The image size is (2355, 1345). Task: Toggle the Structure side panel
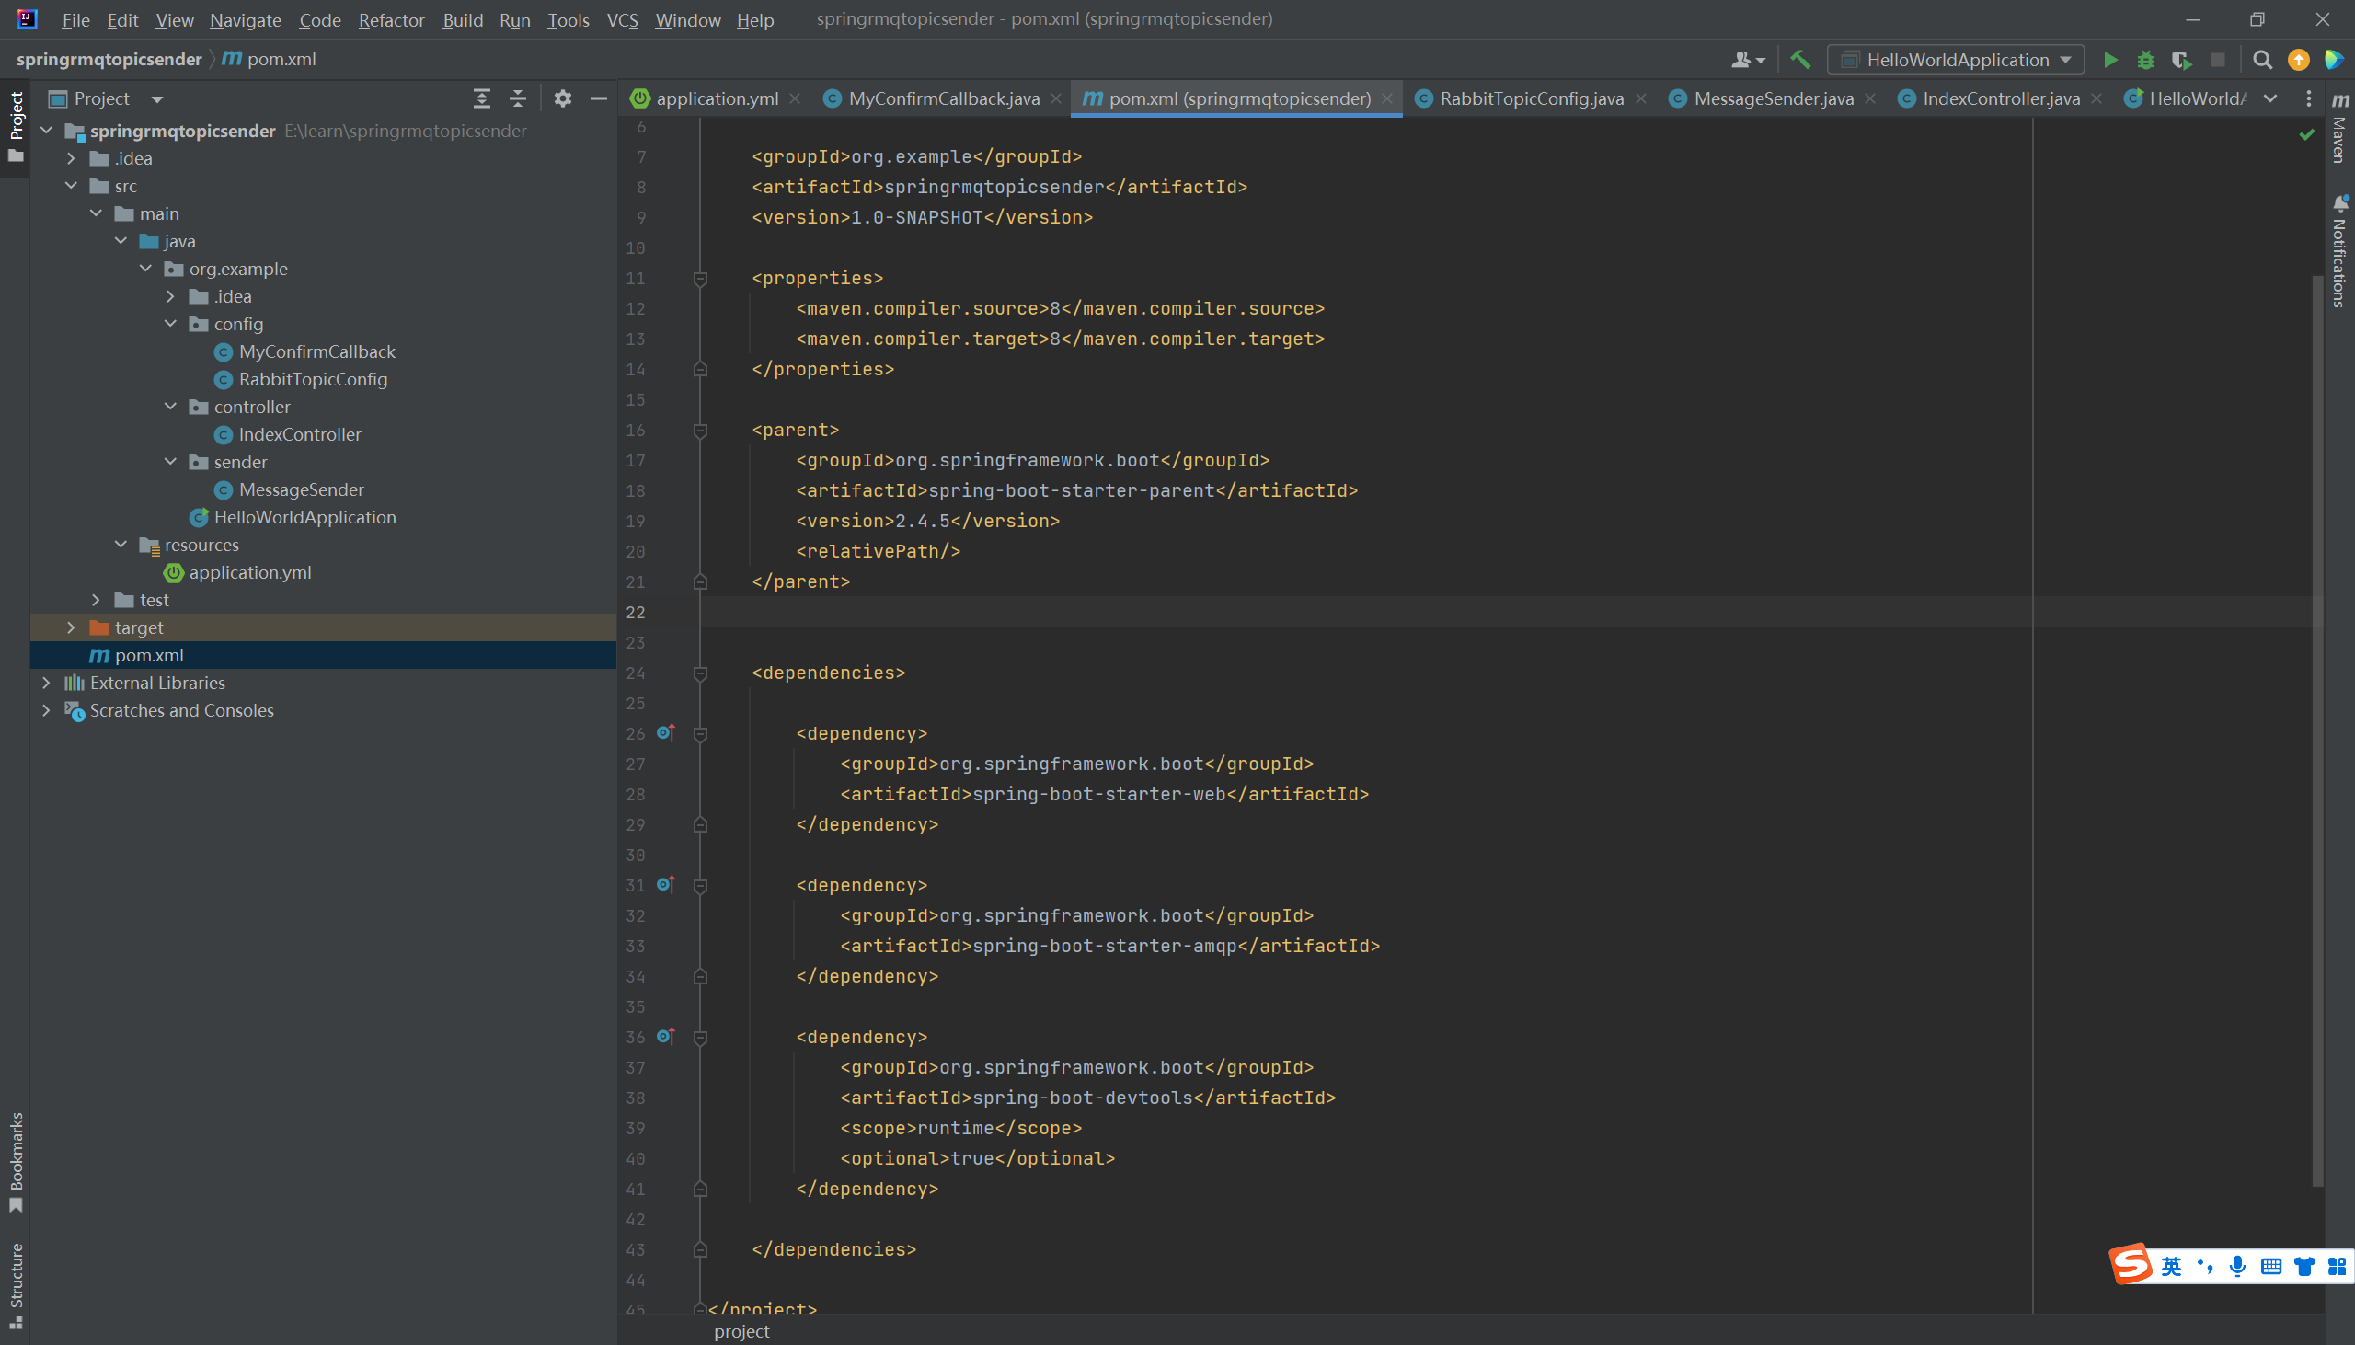pos(16,1284)
